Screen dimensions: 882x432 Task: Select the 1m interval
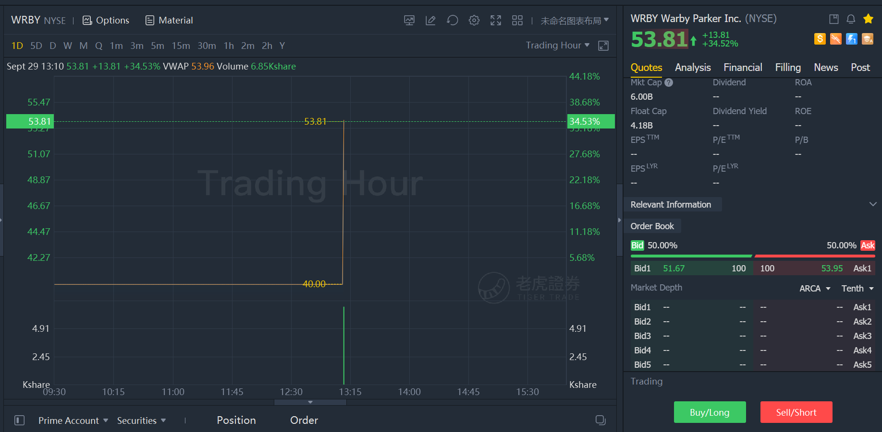(x=116, y=46)
